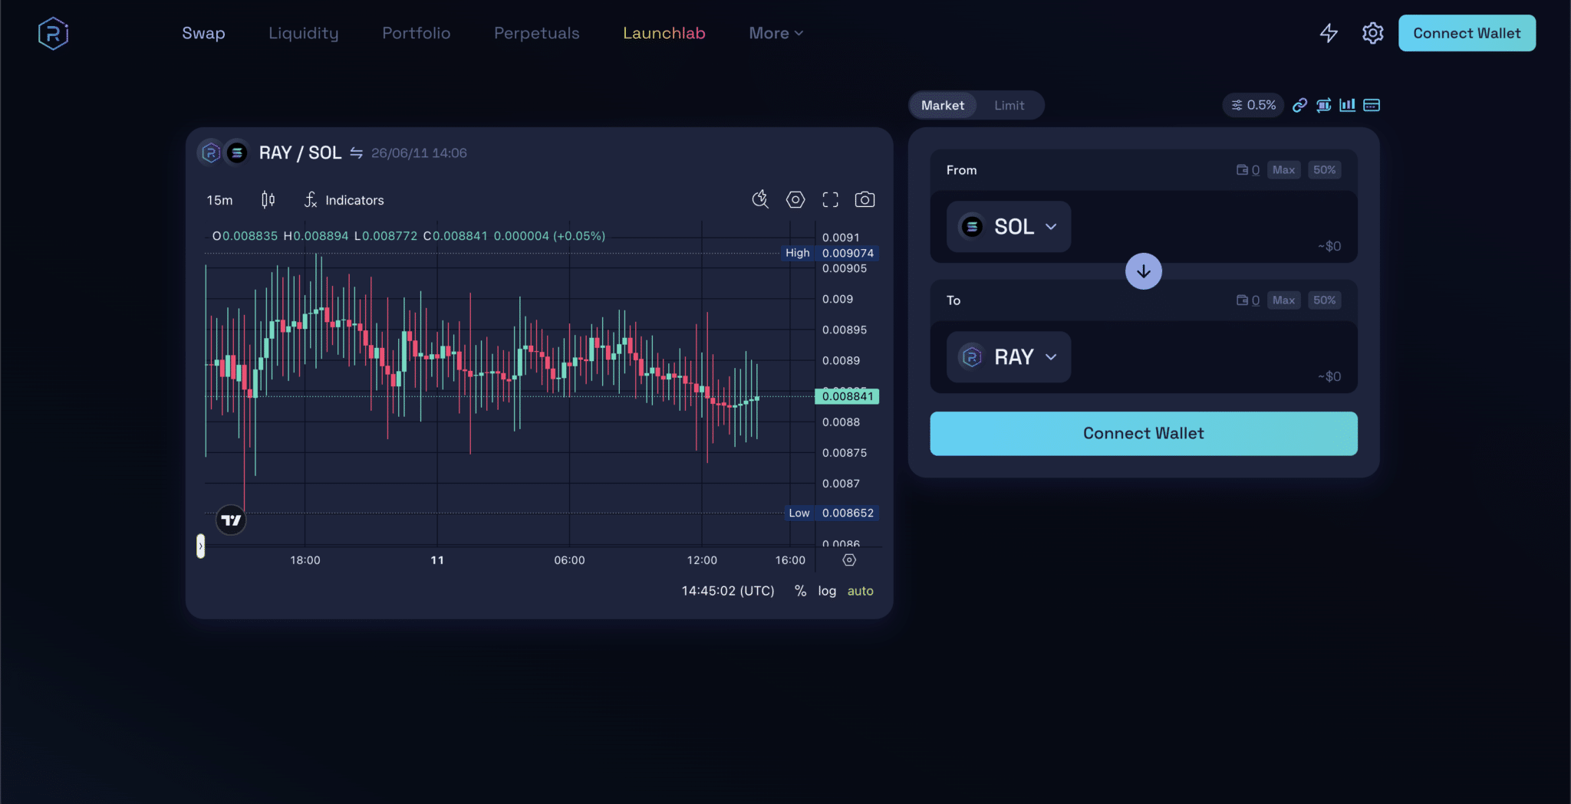The width and height of the screenshot is (1571, 804).
Task: Click Max in From section
Action: pyautogui.click(x=1283, y=170)
